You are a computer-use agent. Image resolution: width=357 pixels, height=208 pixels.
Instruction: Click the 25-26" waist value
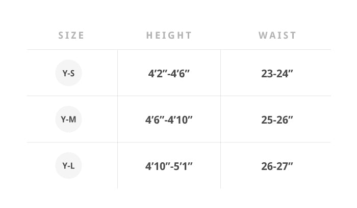tap(277, 120)
